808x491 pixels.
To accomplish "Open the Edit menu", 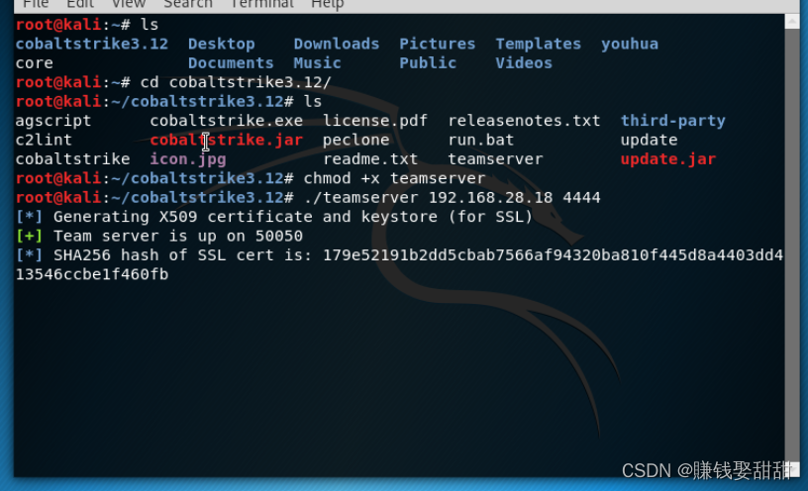I will coord(80,4).
